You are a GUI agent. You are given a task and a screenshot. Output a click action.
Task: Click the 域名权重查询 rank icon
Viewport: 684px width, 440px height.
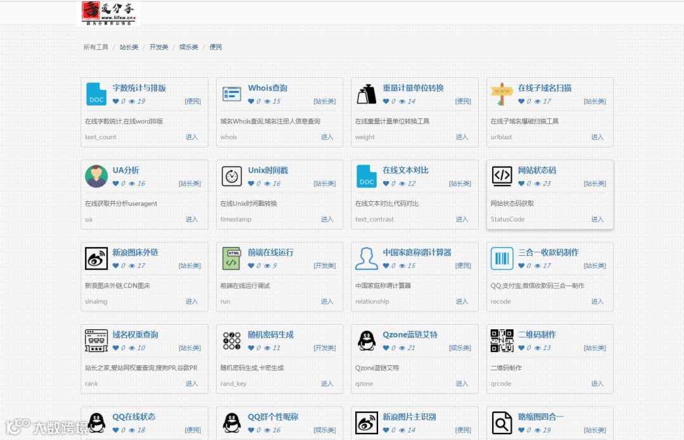96,341
